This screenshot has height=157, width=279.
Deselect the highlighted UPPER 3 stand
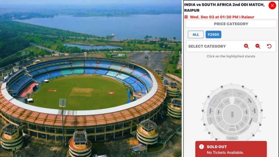coord(215,102)
